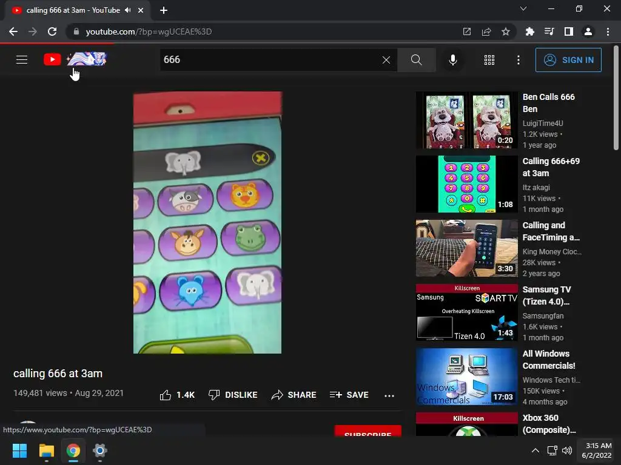This screenshot has width=621, height=465.
Task: Click the YouTube logo home link
Action: tap(75, 59)
